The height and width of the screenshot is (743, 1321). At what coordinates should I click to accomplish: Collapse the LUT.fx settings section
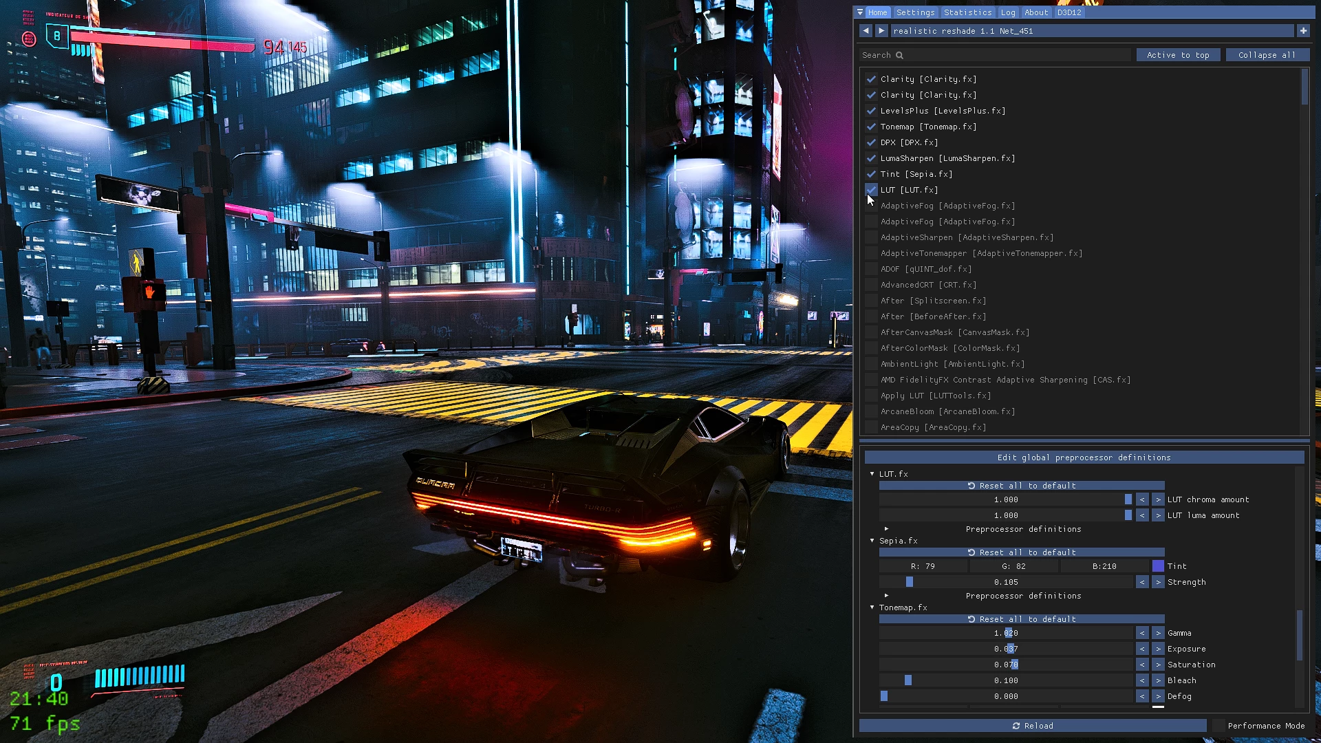(872, 474)
